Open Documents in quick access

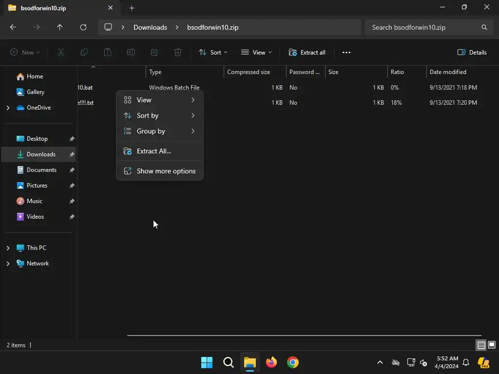coord(41,170)
